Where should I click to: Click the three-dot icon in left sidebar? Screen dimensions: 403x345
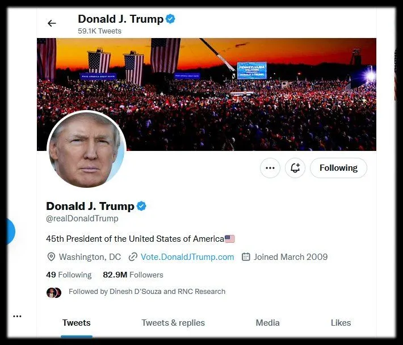pyautogui.click(x=17, y=316)
